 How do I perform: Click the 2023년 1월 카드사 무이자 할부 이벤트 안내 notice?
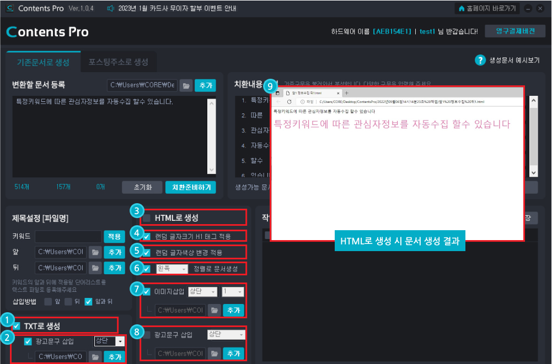coord(177,8)
